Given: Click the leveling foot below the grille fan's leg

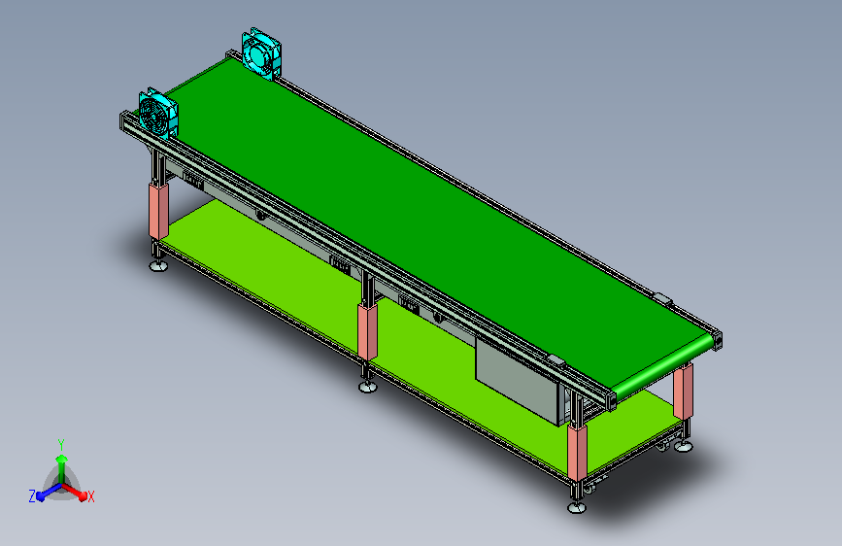Looking at the screenshot, I should coord(158,265).
